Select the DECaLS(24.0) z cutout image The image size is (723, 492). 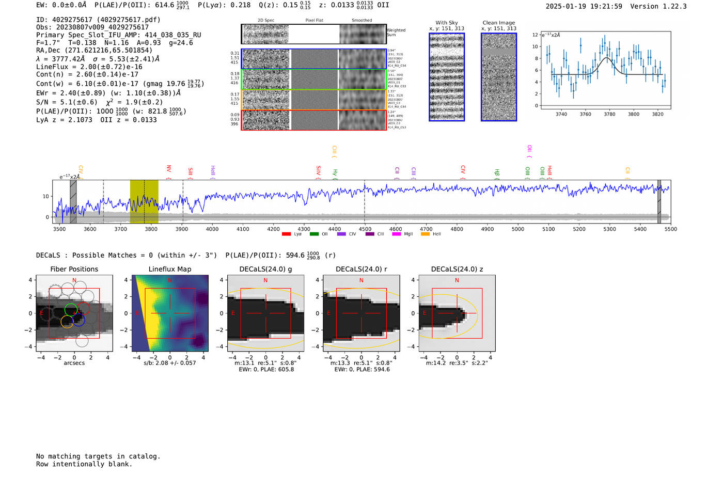click(x=457, y=313)
